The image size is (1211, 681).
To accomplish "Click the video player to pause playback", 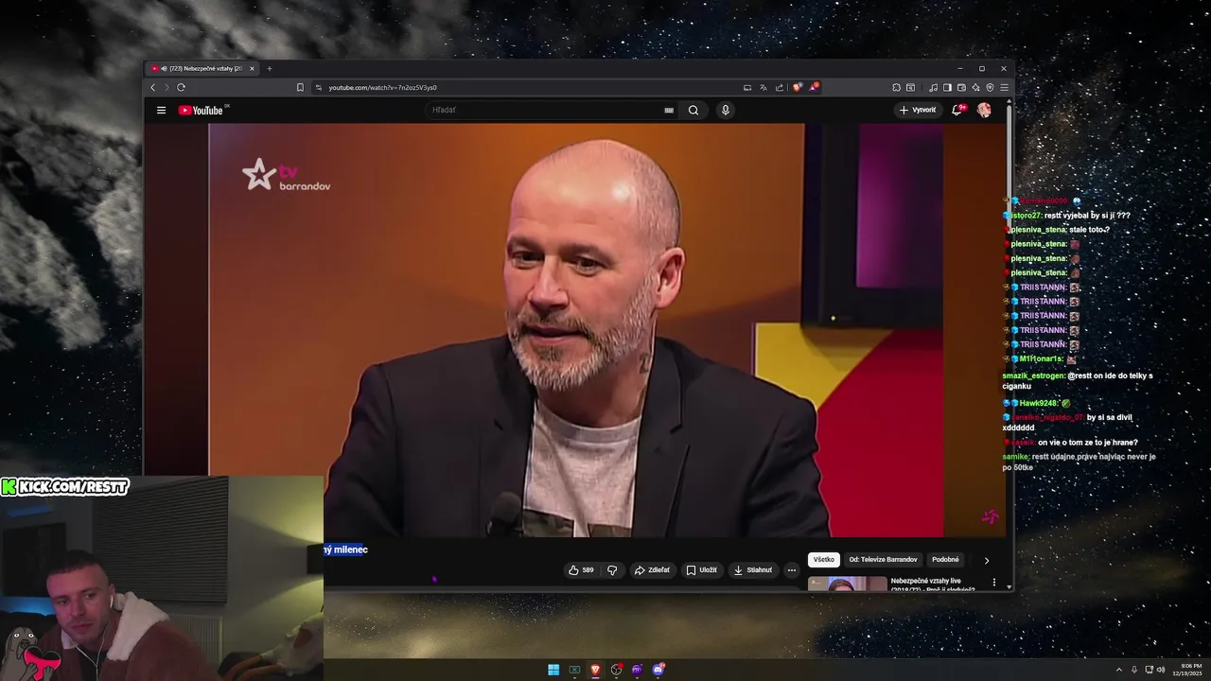I will [x=576, y=331].
